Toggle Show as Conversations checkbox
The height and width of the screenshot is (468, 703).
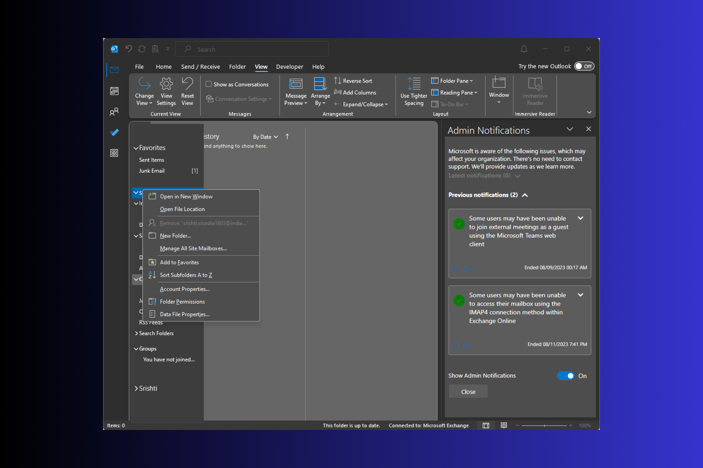(209, 84)
